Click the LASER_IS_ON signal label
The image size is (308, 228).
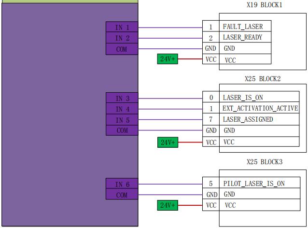point(243,98)
